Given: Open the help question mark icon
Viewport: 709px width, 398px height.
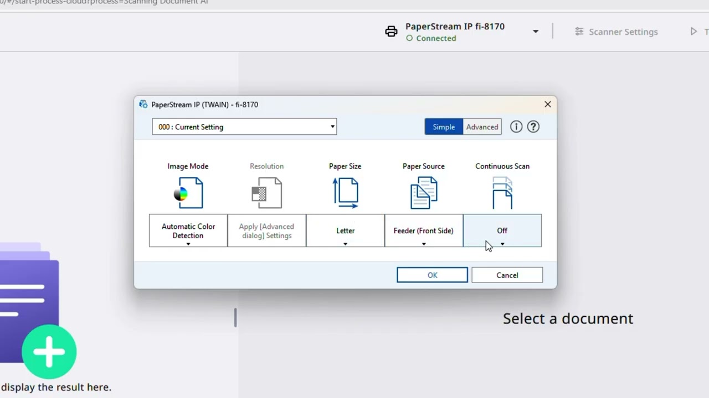Looking at the screenshot, I should click(x=533, y=127).
